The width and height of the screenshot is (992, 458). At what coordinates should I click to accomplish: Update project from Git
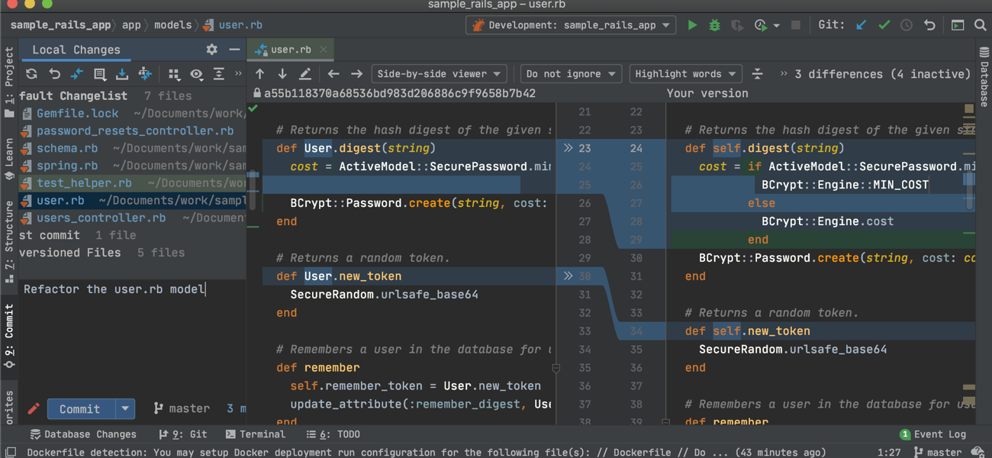(x=861, y=24)
